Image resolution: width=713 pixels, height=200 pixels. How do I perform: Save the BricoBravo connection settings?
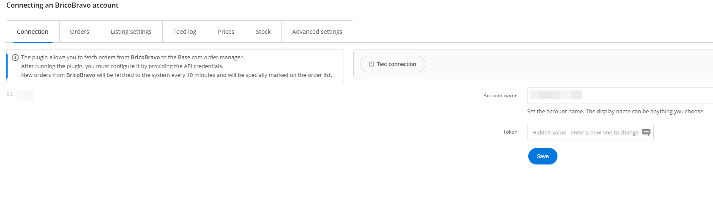tap(543, 156)
